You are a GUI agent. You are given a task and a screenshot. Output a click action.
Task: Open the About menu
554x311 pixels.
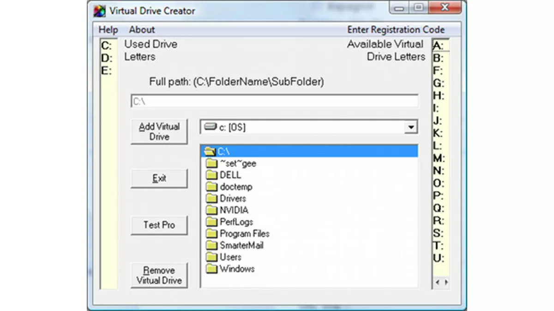coord(142,29)
